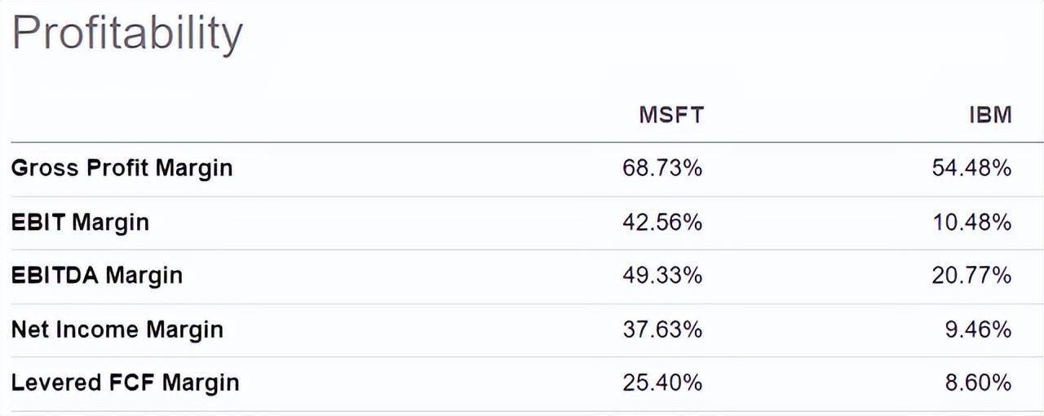Click MSFT net income margin 37.63%

tap(661, 330)
